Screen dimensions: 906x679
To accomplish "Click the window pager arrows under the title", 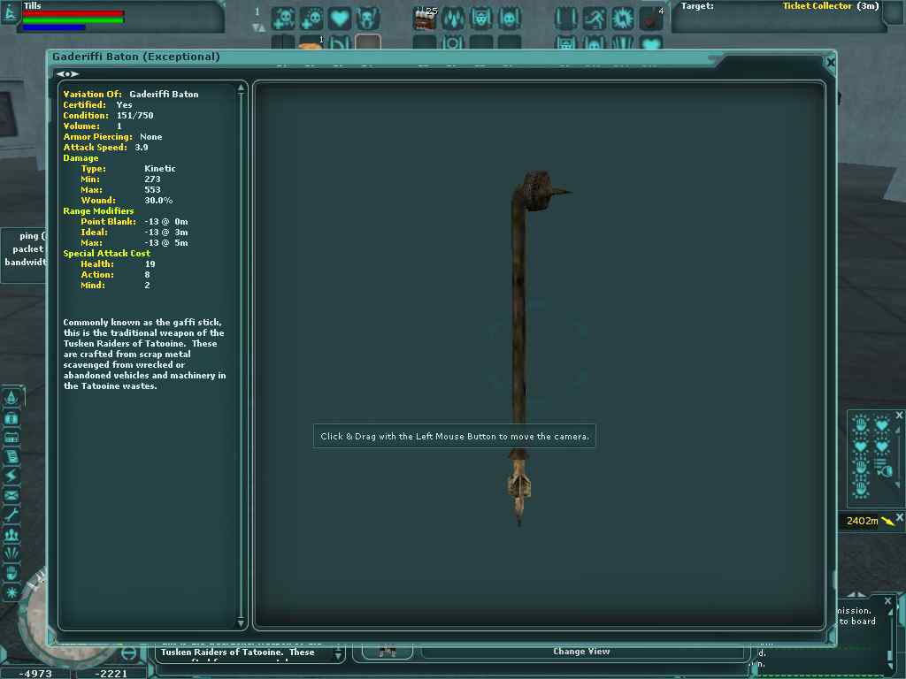I will tap(67, 74).
